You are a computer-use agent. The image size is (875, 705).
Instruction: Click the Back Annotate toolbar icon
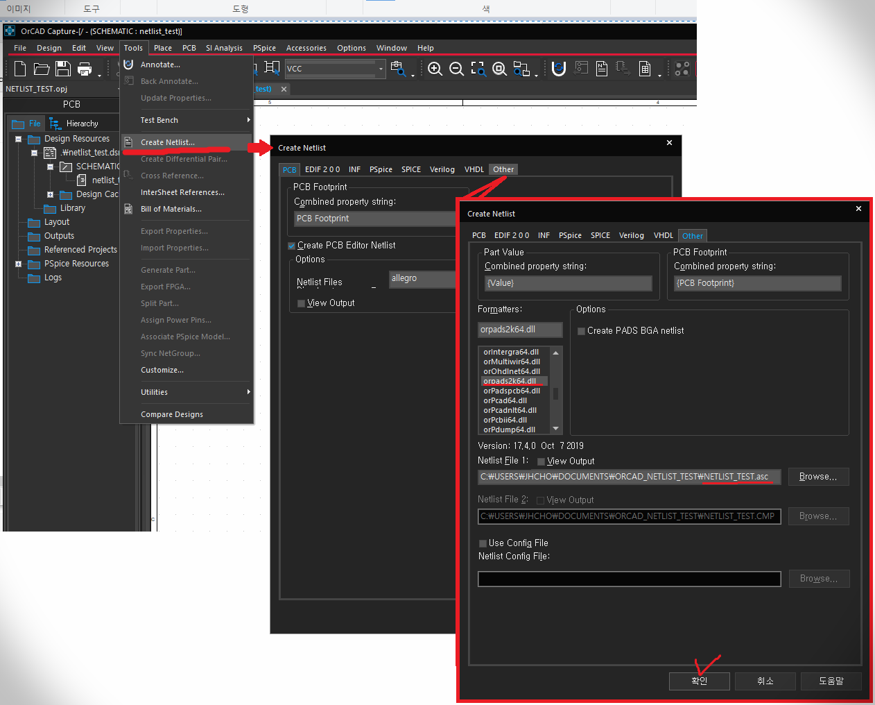(x=581, y=69)
